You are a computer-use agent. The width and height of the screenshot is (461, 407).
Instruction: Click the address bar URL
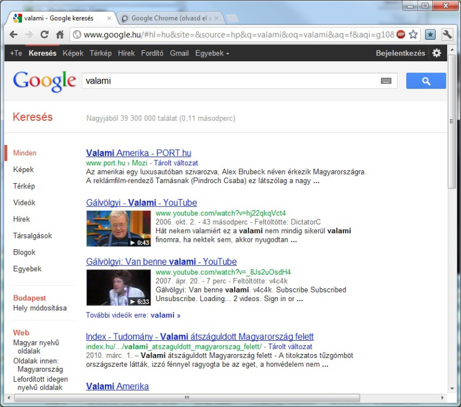(x=239, y=35)
